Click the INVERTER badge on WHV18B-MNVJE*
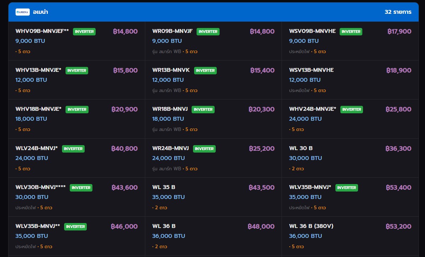The width and height of the screenshot is (425, 257). pos(77,109)
